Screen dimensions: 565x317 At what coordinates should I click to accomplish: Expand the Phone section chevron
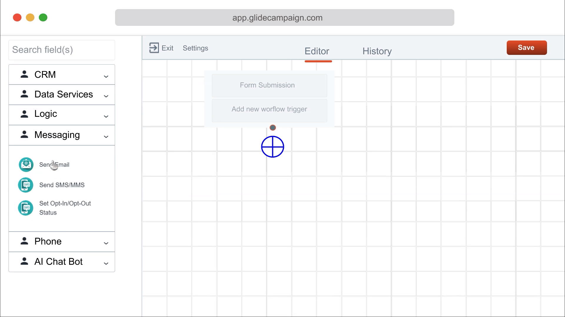coord(106,243)
